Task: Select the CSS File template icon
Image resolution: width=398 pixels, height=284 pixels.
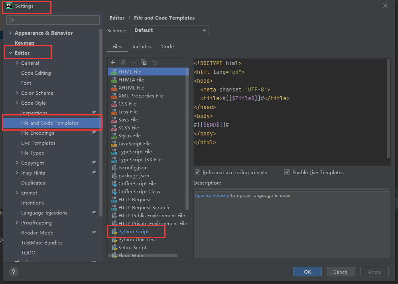Action: 114,104
